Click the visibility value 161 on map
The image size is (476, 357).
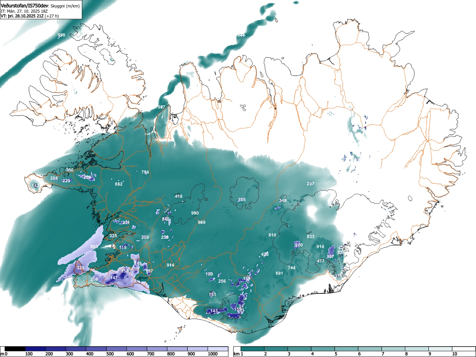[x=212, y=295]
